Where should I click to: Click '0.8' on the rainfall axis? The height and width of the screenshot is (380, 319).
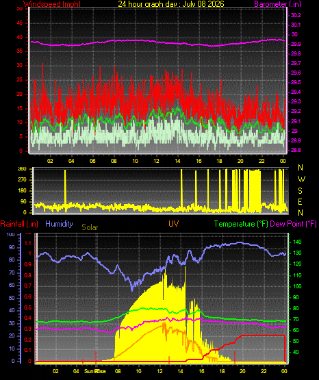point(28,275)
